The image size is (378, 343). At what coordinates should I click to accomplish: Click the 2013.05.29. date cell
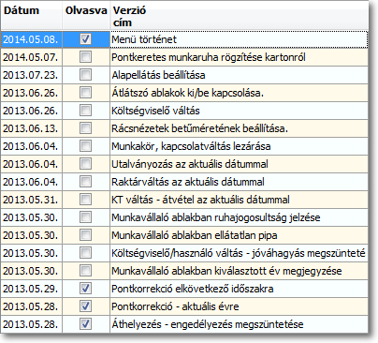[x=31, y=289]
